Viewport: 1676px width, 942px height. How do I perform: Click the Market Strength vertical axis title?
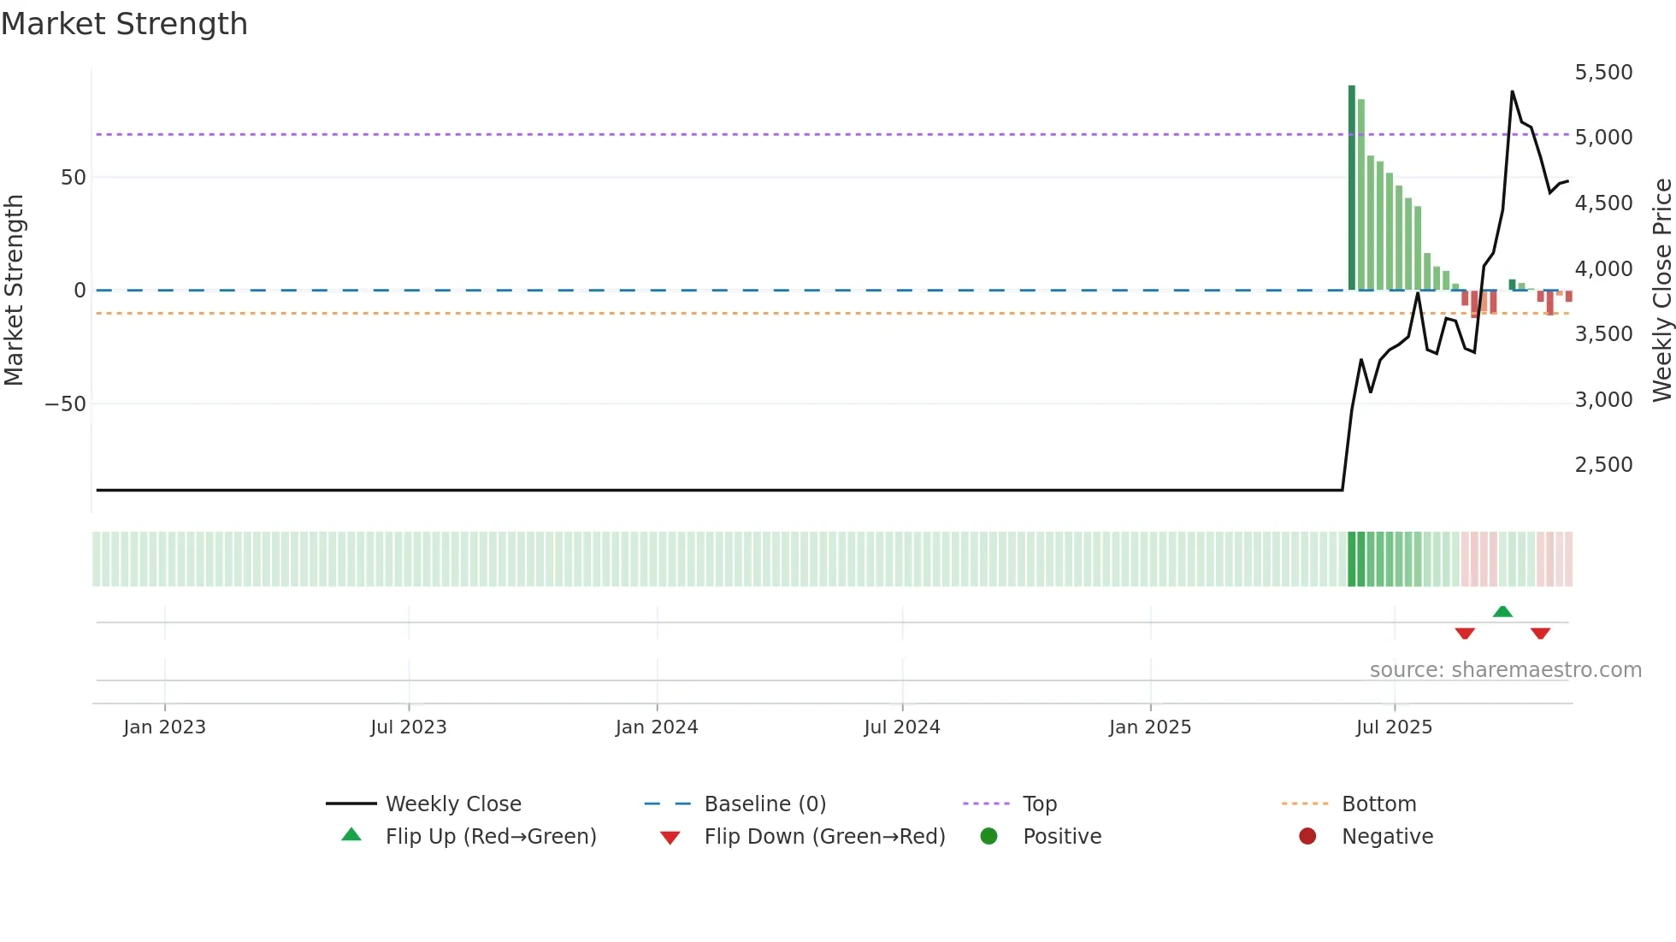[14, 290]
